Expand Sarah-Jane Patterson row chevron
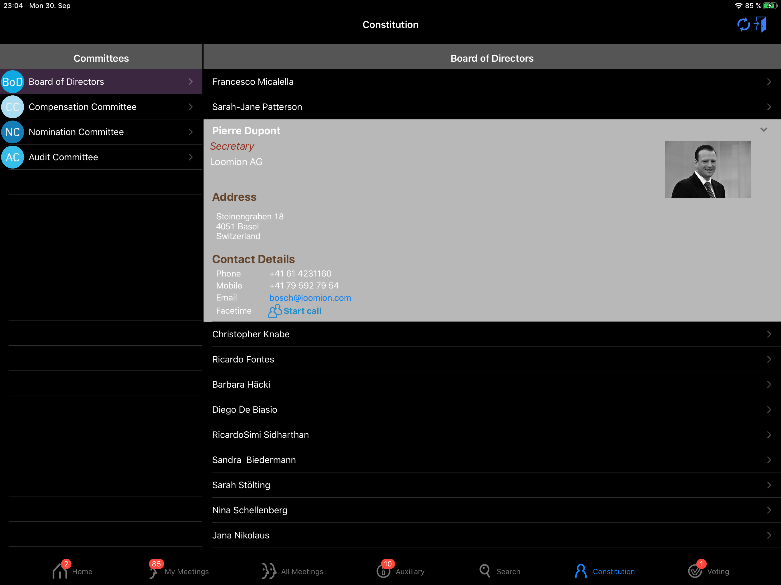The image size is (781, 585). point(769,107)
